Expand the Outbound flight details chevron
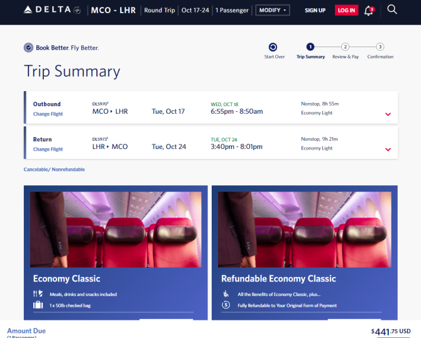Viewport: 421px width, 338px height. point(388,114)
